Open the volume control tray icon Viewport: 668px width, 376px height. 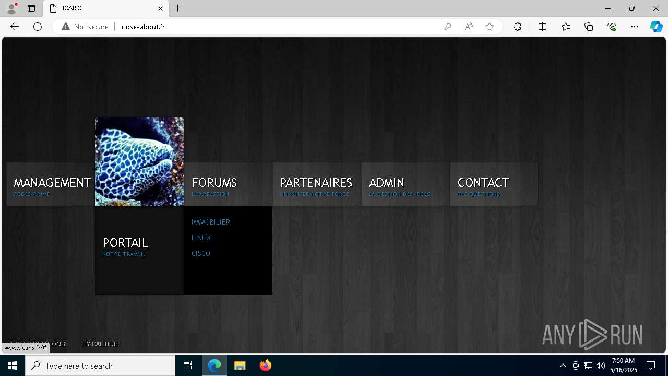[x=601, y=366]
